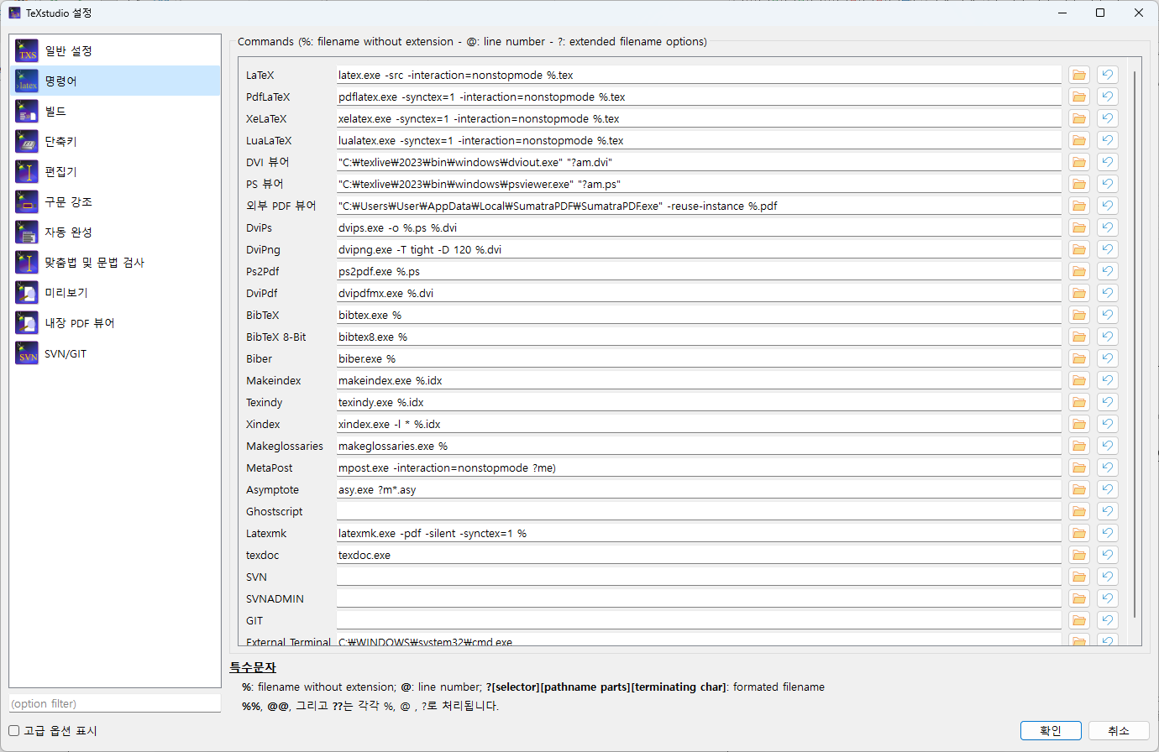Reset the LaTeX command to default
The width and height of the screenshot is (1159, 752).
[1108, 75]
